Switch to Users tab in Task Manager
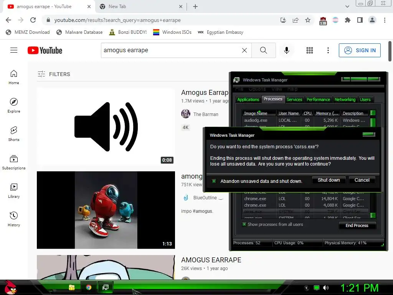The height and width of the screenshot is (295, 393). point(365,99)
